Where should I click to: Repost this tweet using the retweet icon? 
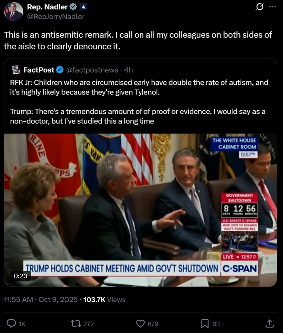(x=76, y=324)
